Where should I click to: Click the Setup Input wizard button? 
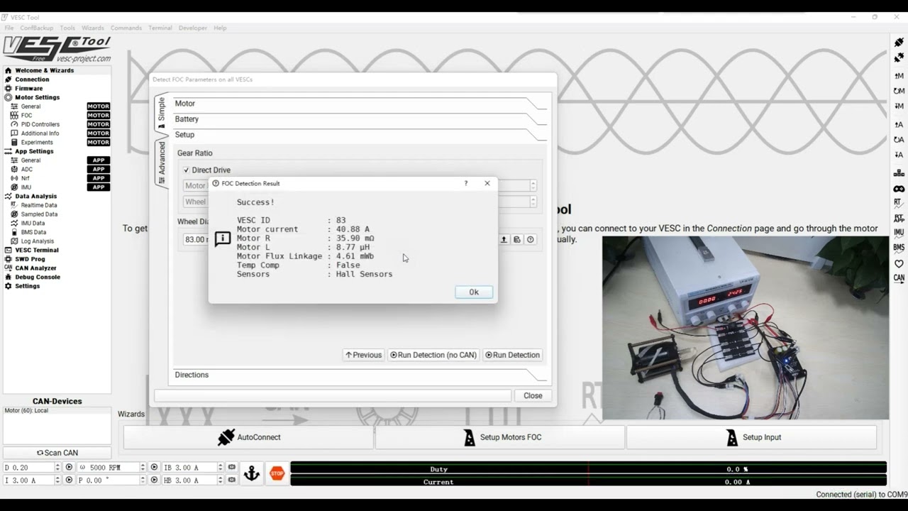pos(751,437)
